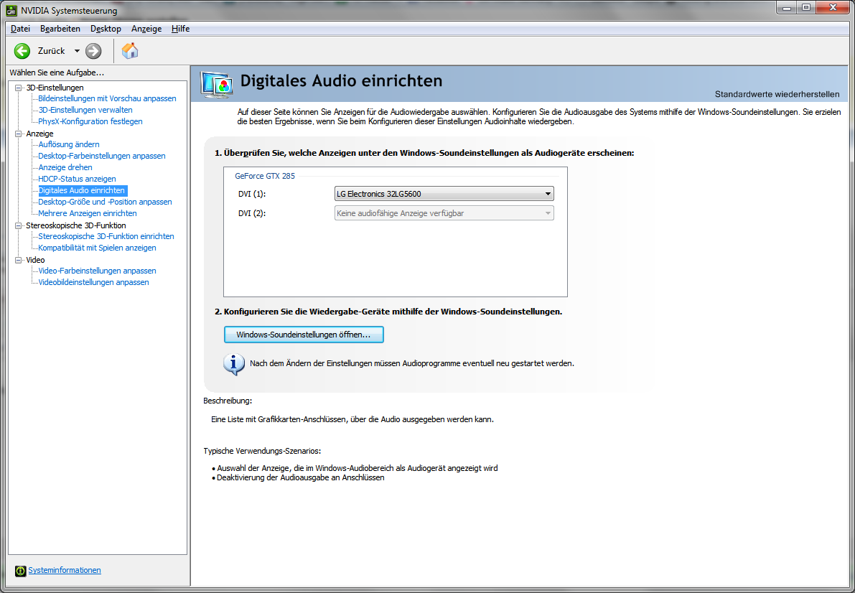Screen dimensions: 855x593
Task: Open the DVI (1) display dropdown
Action: (444, 194)
